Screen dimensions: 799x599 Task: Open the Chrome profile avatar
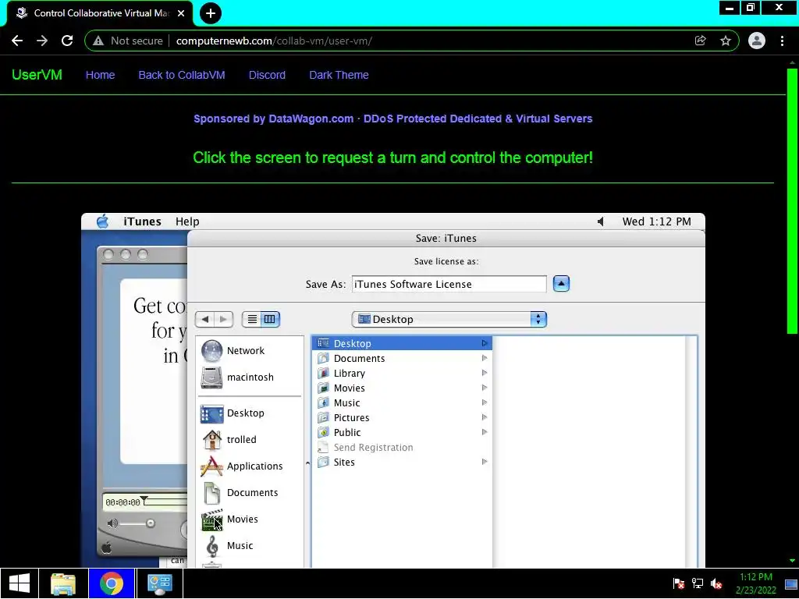(757, 41)
